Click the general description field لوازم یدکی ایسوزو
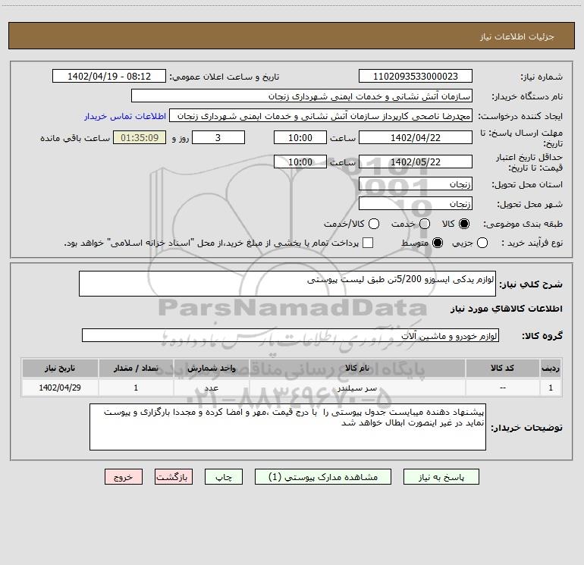This screenshot has height=565, width=584. point(287,284)
